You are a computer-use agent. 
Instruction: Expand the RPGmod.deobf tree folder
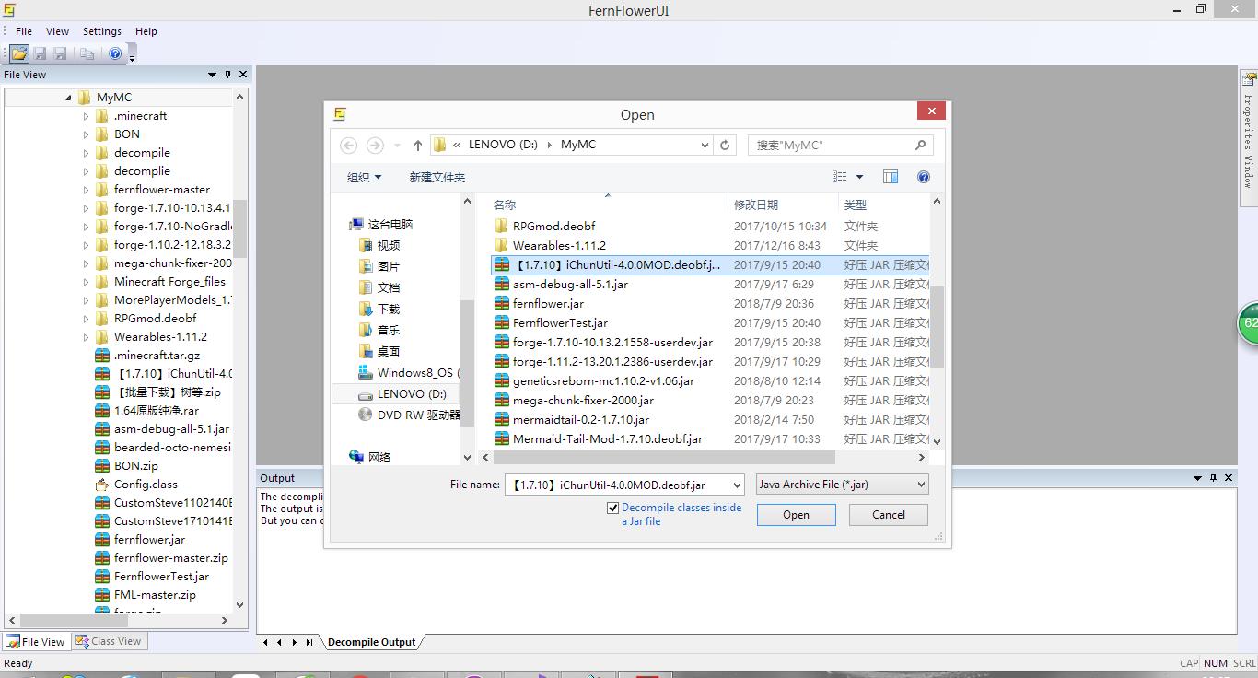[87, 319]
